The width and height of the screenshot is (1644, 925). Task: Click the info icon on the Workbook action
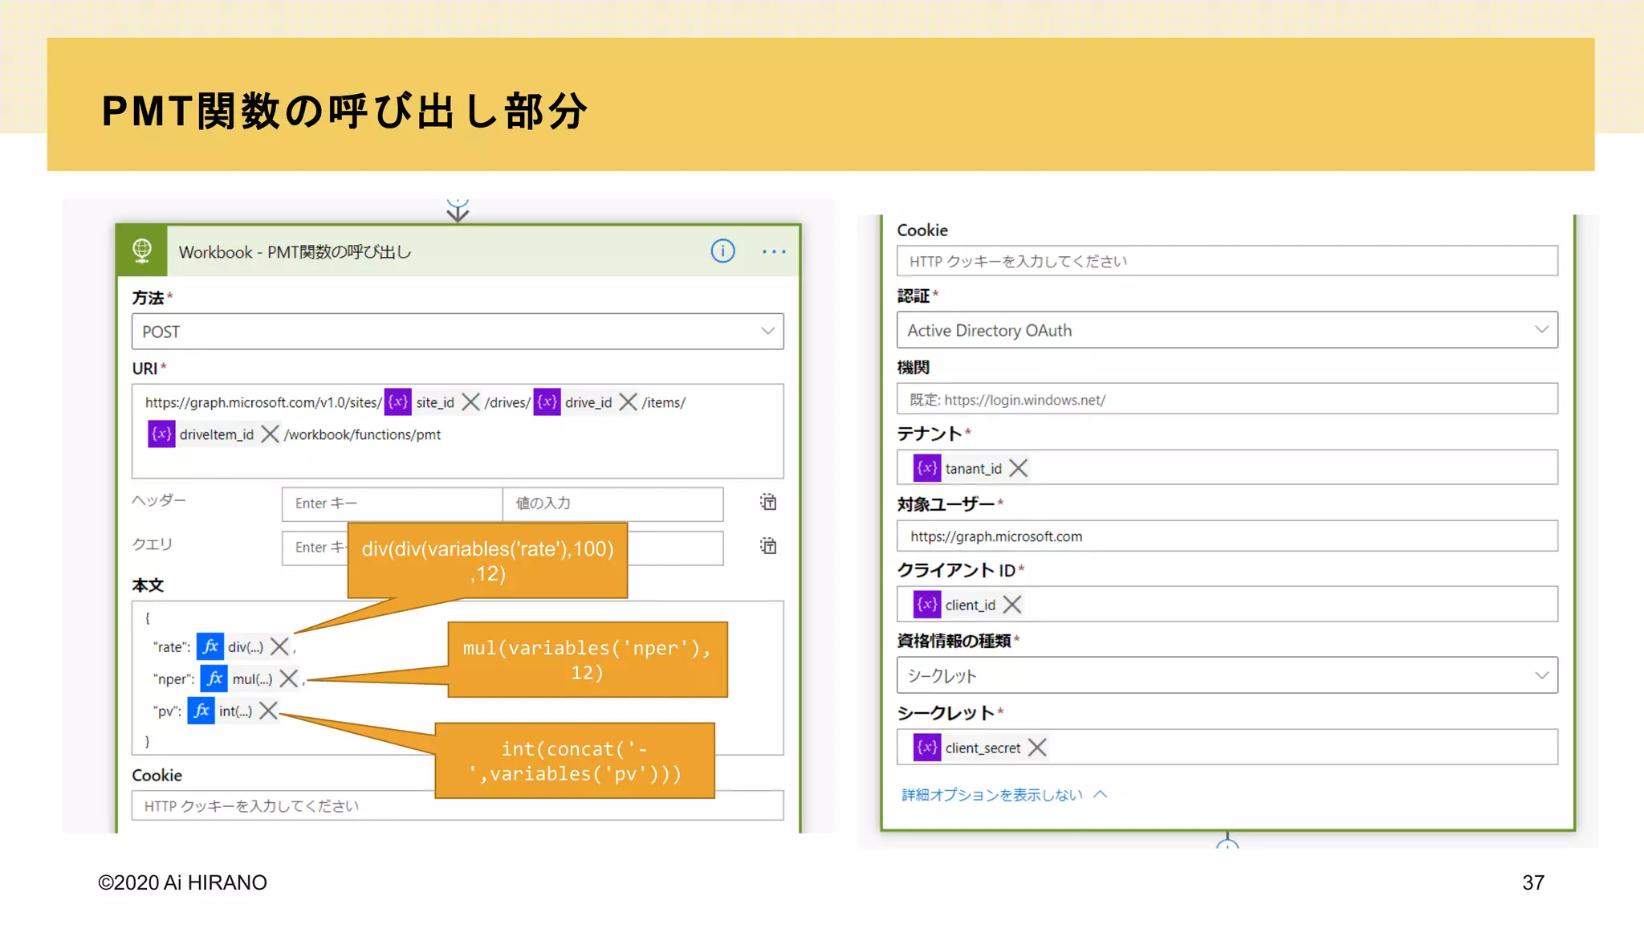click(x=722, y=251)
